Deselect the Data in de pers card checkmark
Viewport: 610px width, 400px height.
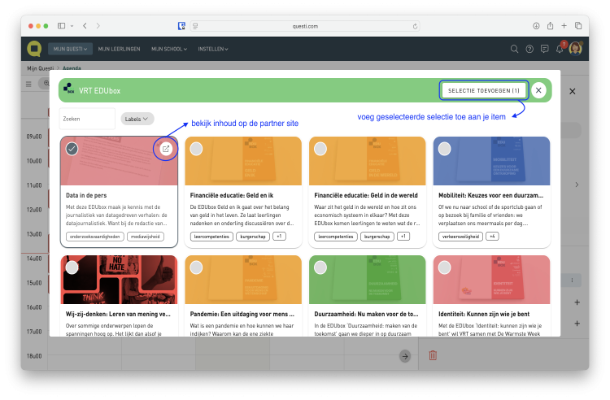click(x=72, y=149)
